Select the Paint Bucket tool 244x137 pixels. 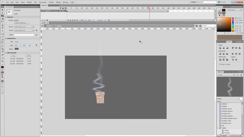(2, 49)
